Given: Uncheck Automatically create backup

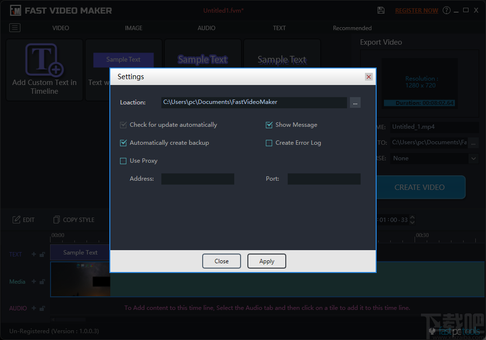Looking at the screenshot, I should point(123,142).
